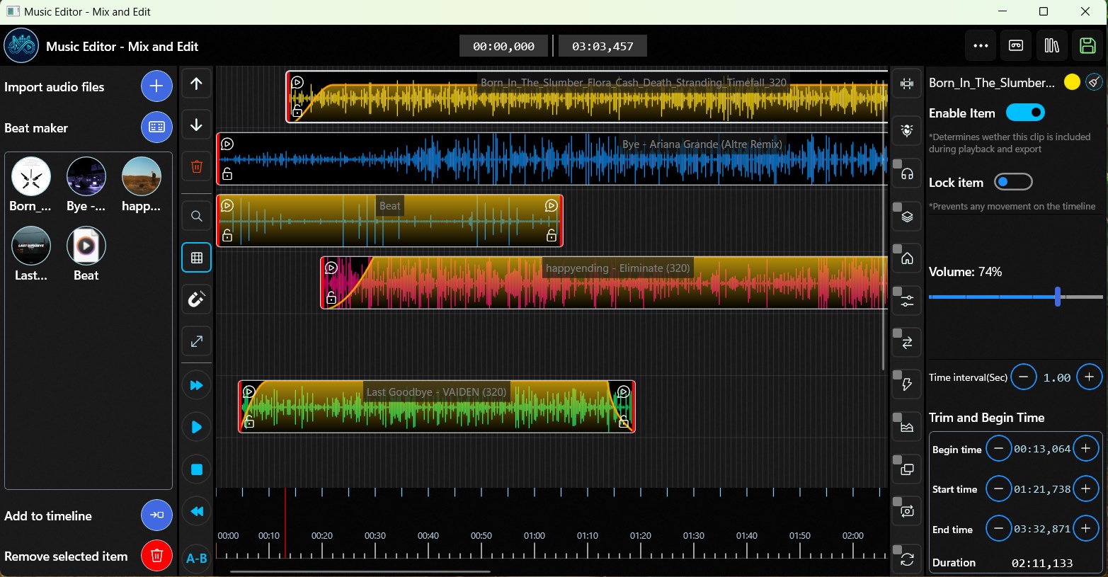The height and width of the screenshot is (577, 1108).
Task: Activate the grid view tool
Action: pos(196,258)
